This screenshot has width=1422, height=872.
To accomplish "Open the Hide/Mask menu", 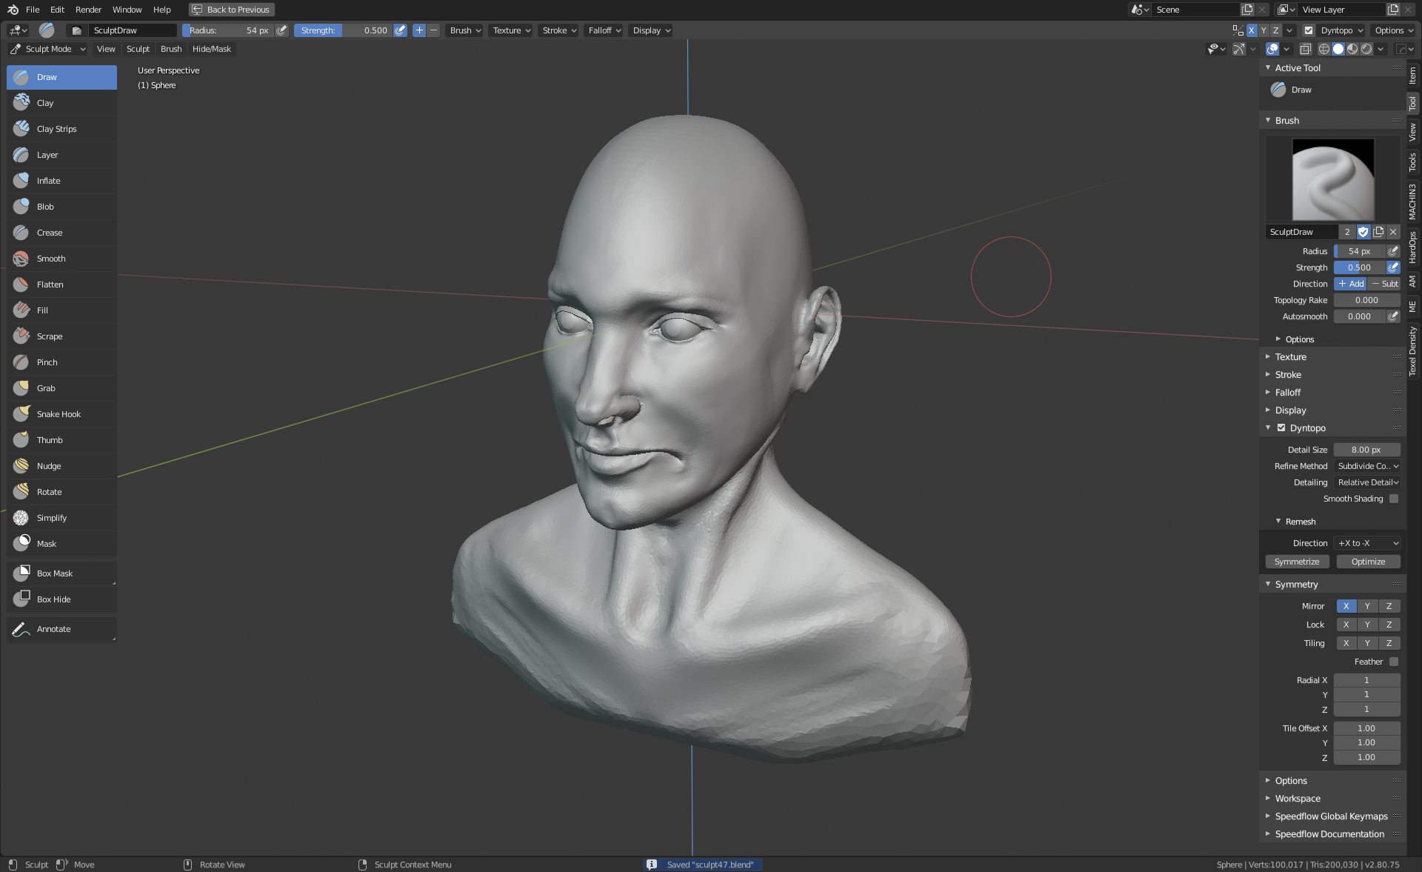I will [212, 49].
